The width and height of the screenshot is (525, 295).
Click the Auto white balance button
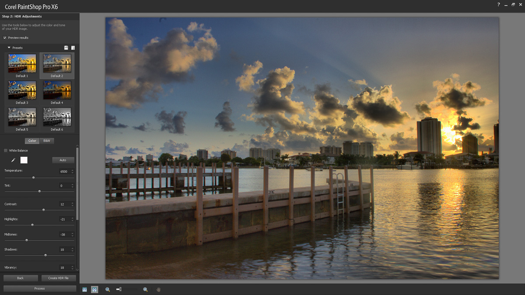point(63,160)
